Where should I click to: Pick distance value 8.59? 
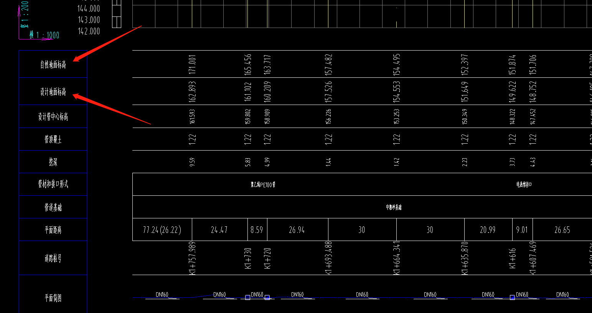(x=257, y=230)
